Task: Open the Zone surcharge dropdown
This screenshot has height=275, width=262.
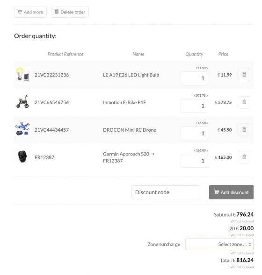Action: coord(219,244)
